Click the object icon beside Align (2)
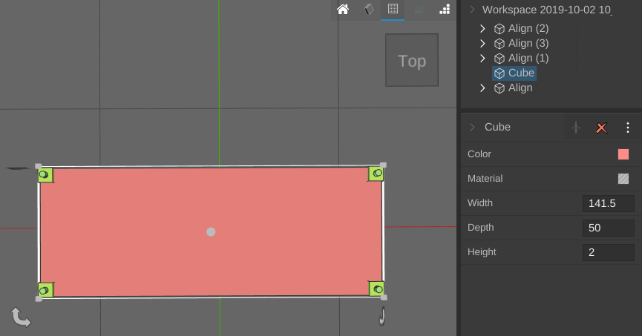 pos(499,29)
